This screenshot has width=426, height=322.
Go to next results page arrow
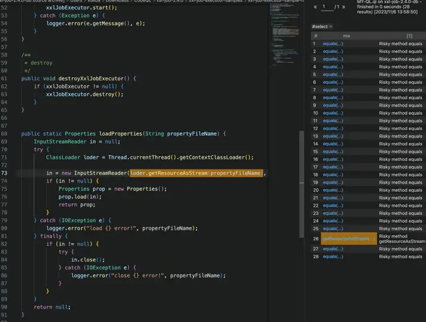click(344, 6)
